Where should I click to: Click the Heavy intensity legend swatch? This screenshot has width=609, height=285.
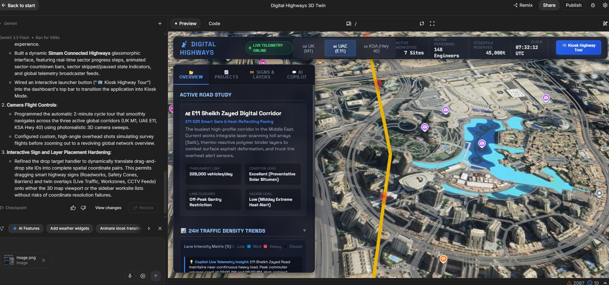(x=265, y=247)
